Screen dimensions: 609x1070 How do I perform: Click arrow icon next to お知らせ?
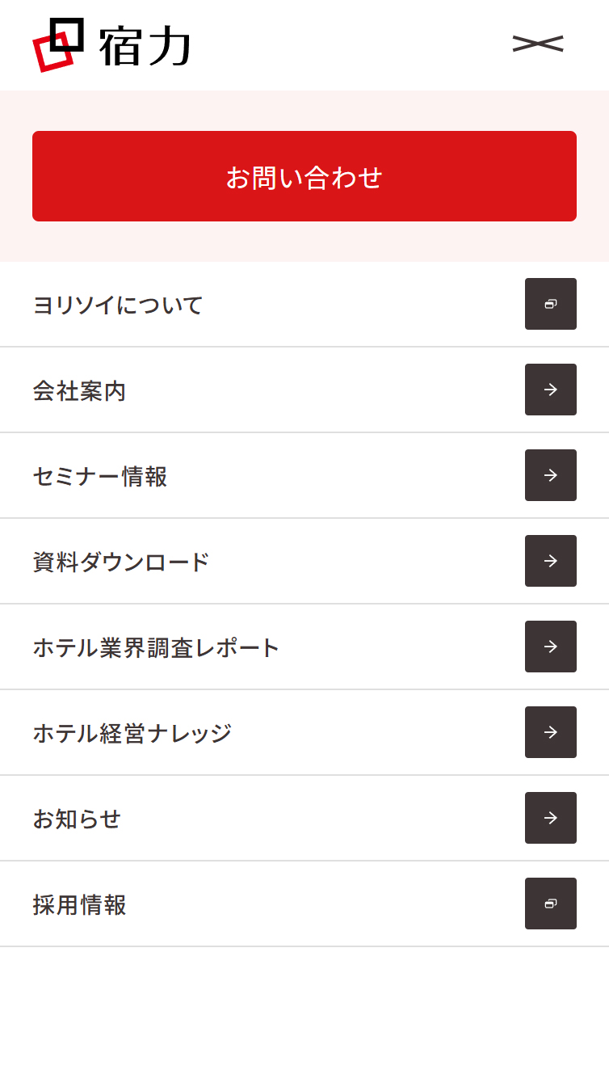[x=551, y=818]
